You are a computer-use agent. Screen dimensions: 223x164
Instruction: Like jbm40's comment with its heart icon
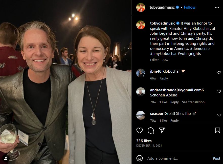219,73
